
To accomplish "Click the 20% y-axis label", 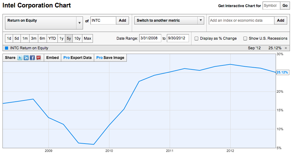I will (x=280, y=91).
